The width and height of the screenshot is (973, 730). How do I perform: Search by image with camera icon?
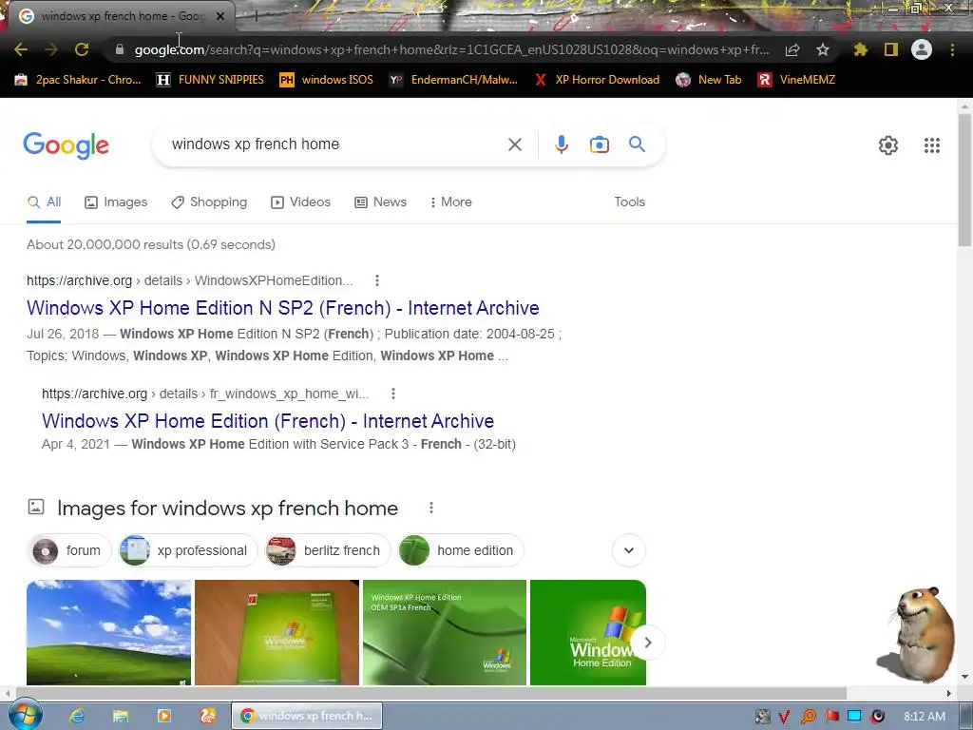click(600, 144)
